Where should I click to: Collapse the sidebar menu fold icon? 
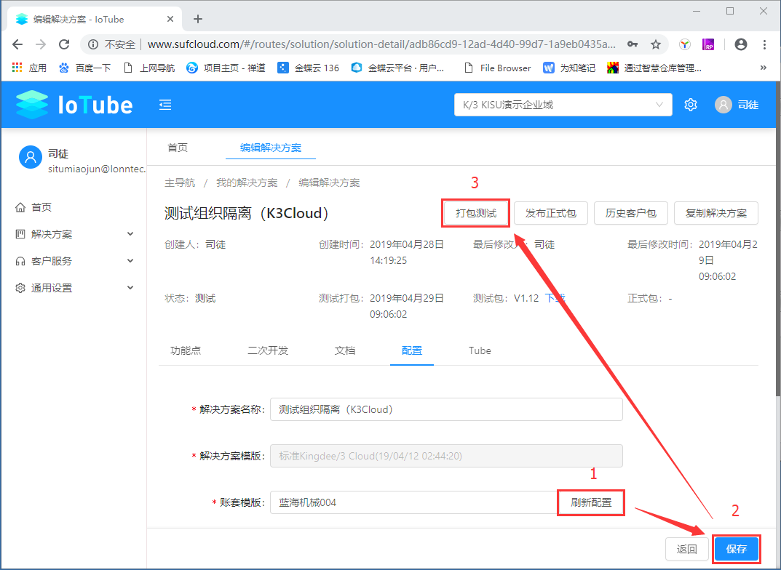[x=165, y=105]
